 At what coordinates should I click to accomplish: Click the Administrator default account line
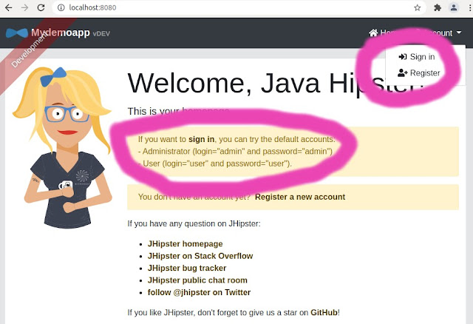[x=235, y=152]
